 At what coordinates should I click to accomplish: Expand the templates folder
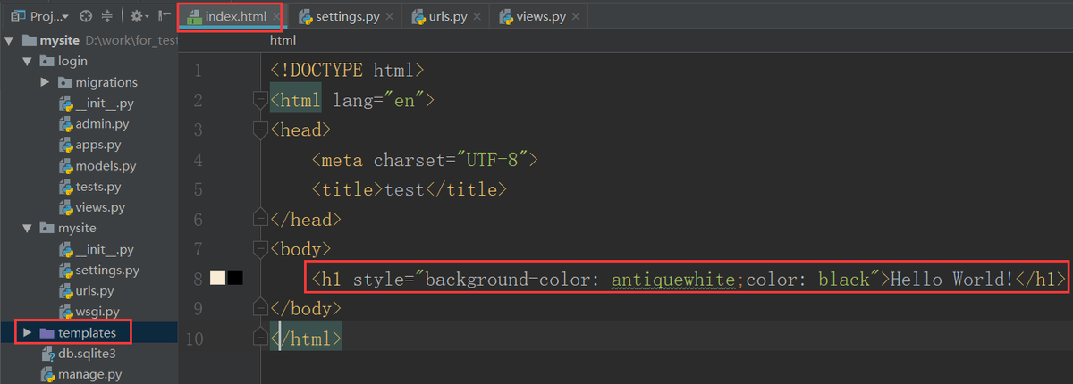[x=26, y=333]
